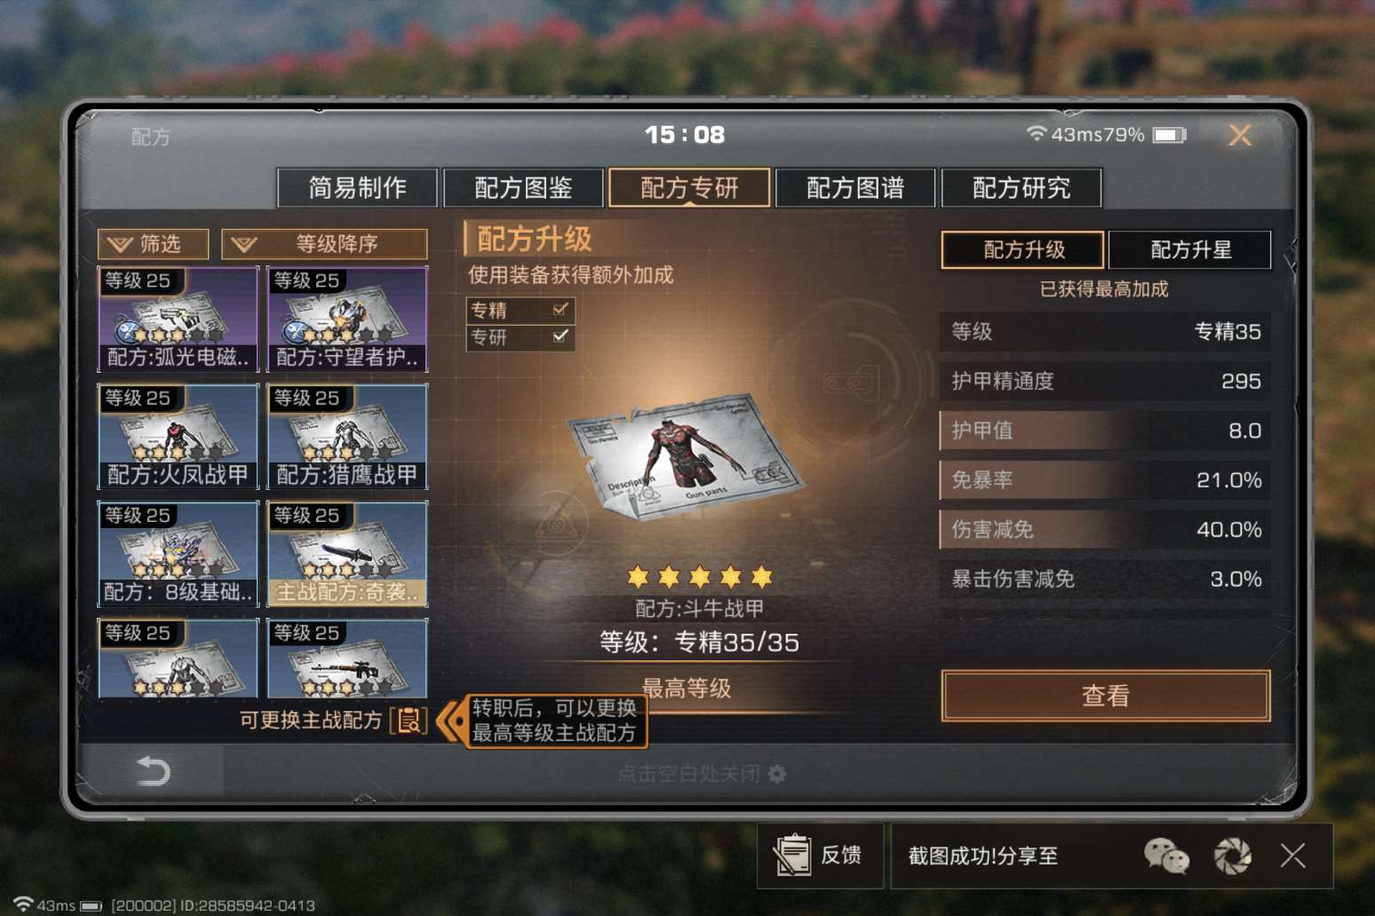Image resolution: width=1375 pixels, height=916 pixels.
Task: Share the screenshot to WeChat
Action: (1166, 857)
